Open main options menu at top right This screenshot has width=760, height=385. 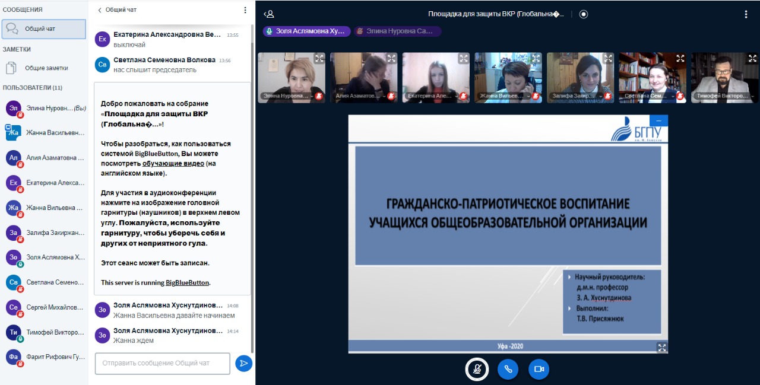pyautogui.click(x=746, y=14)
